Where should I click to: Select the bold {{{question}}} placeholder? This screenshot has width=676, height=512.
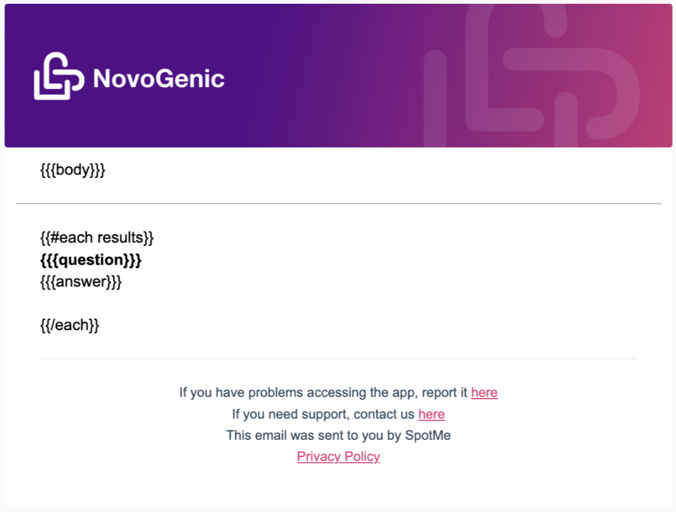[91, 260]
